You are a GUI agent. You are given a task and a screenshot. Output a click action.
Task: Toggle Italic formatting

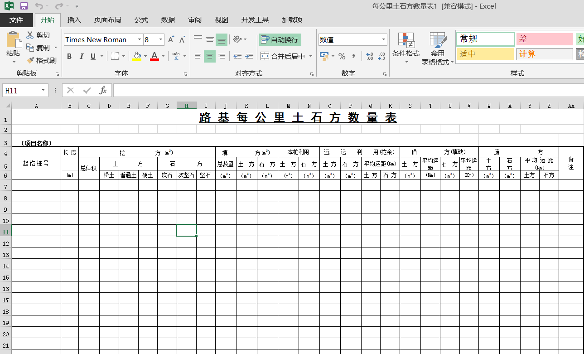tap(82, 56)
